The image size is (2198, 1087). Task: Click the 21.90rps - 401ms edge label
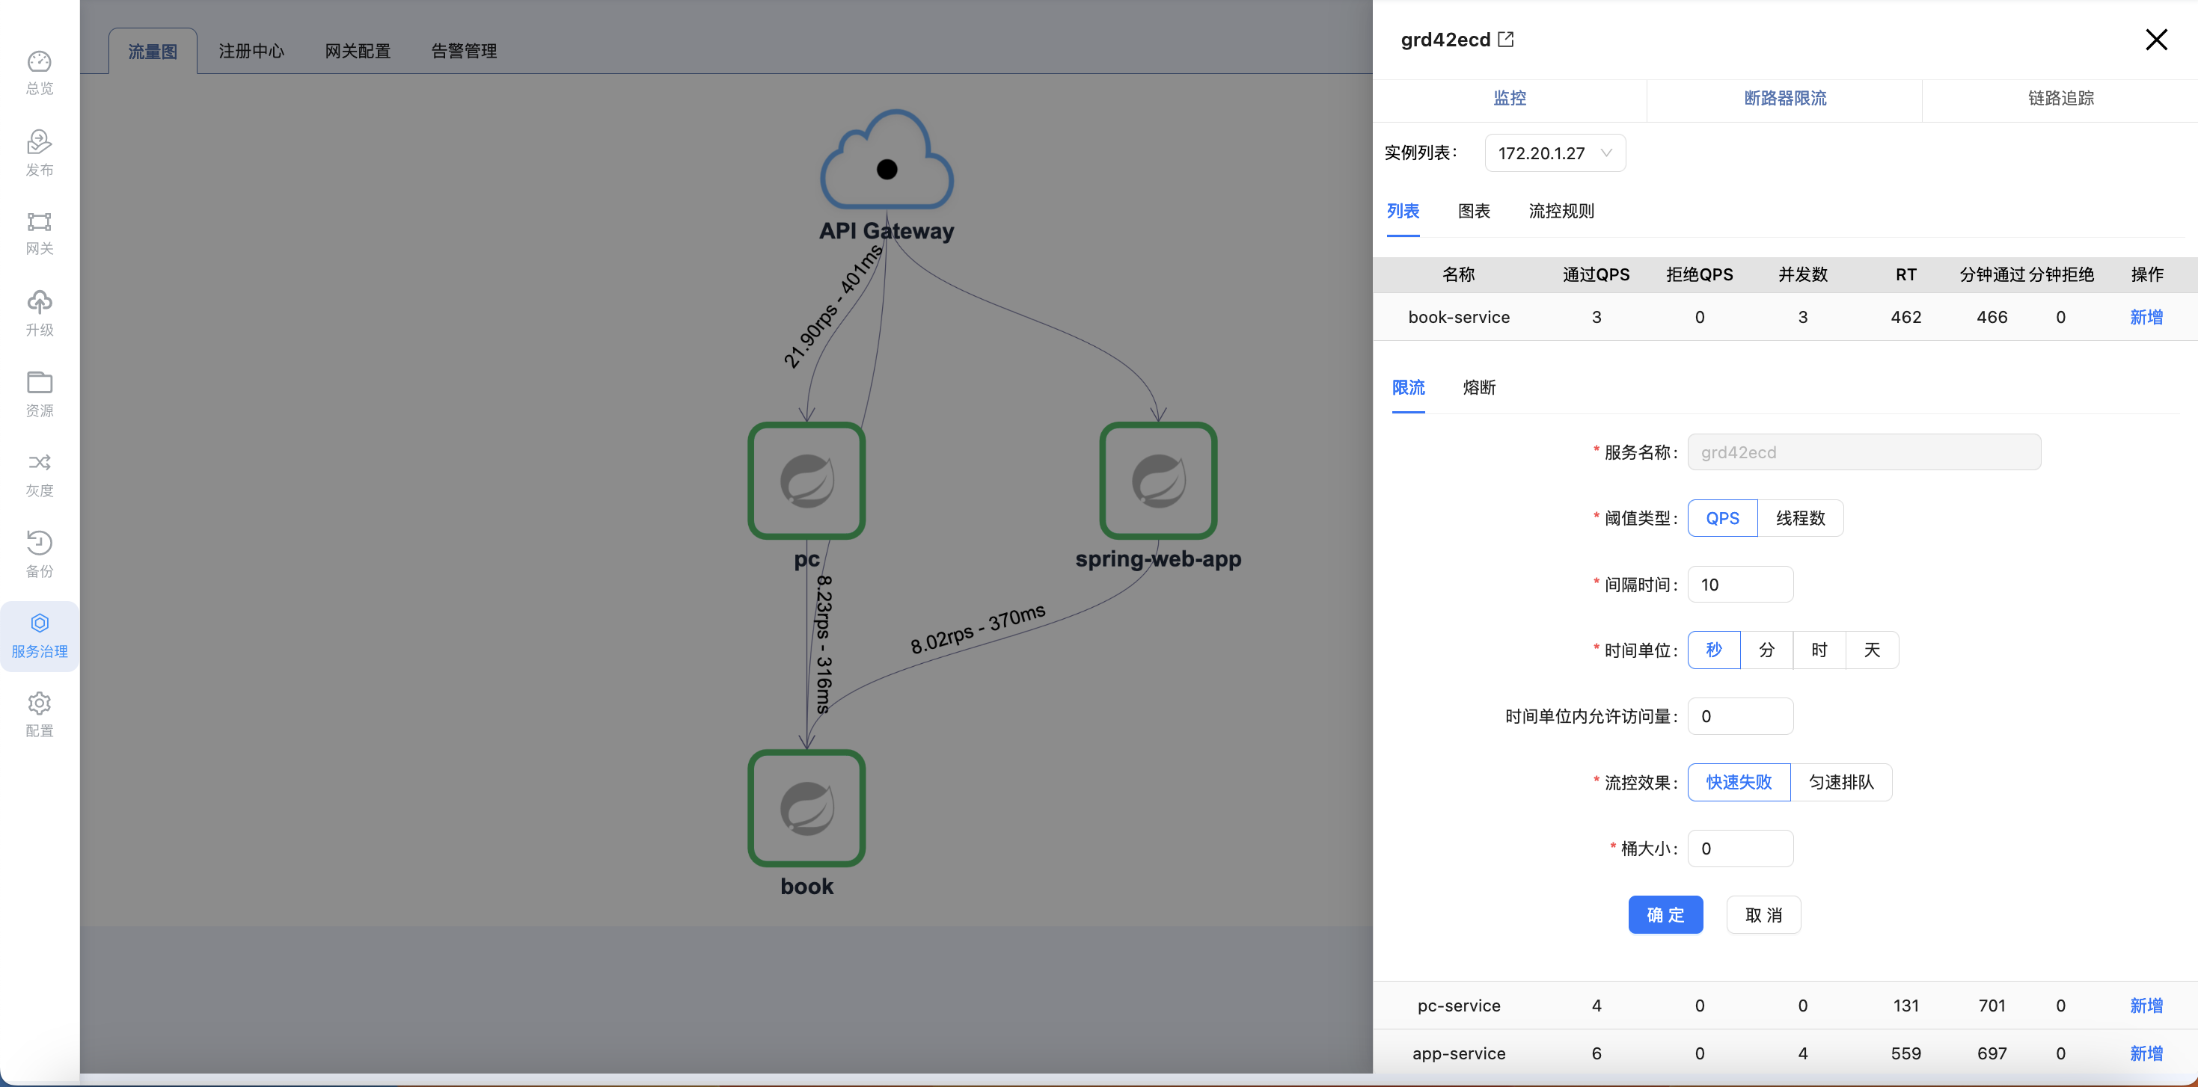click(x=833, y=307)
